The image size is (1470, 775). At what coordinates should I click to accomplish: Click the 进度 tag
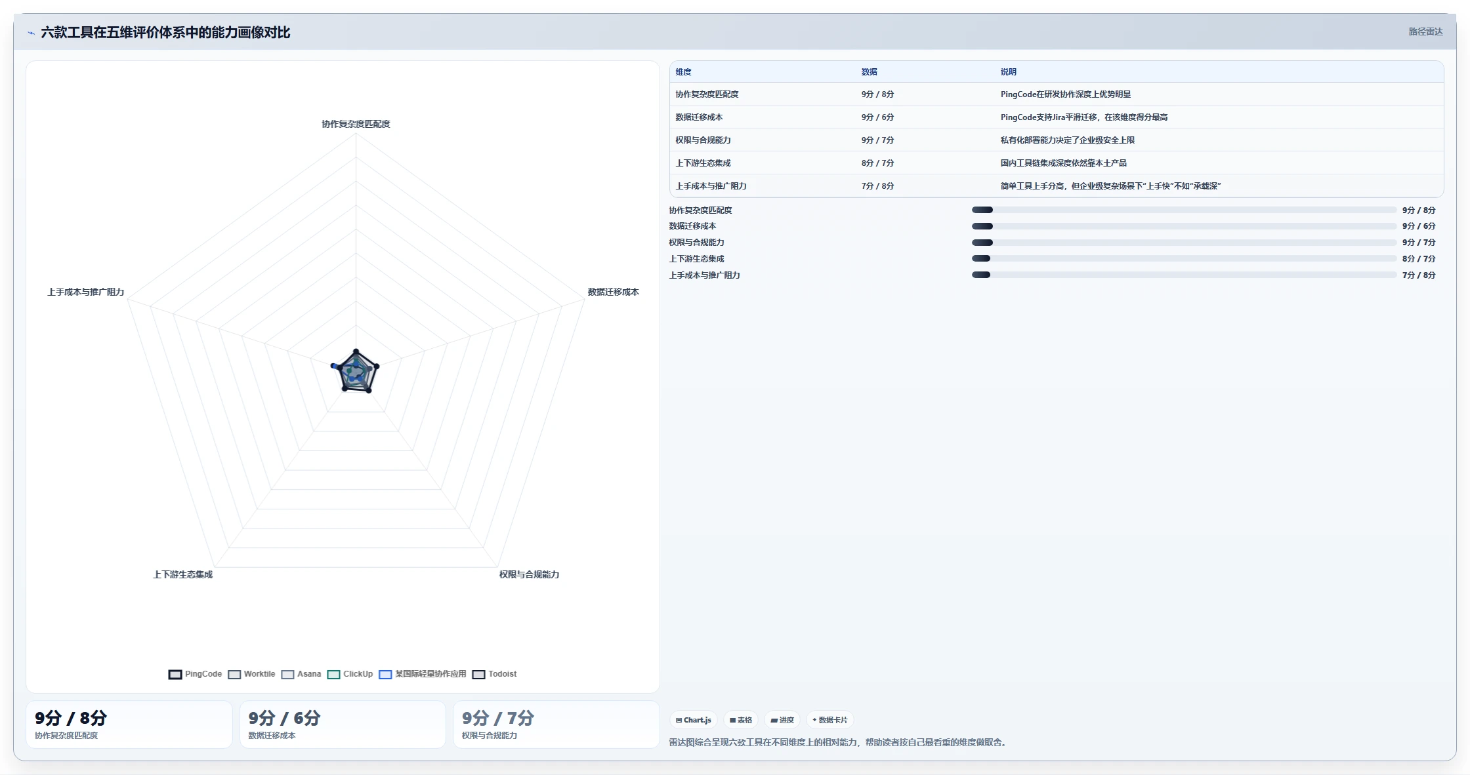coord(782,720)
